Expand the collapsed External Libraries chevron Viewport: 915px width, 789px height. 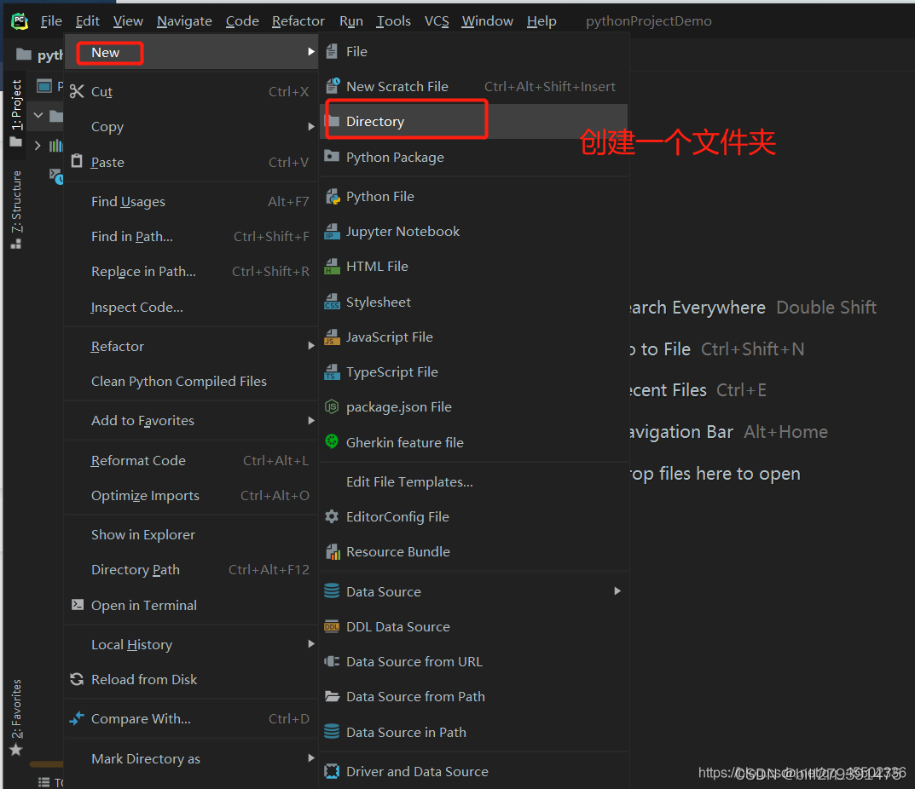[38, 145]
